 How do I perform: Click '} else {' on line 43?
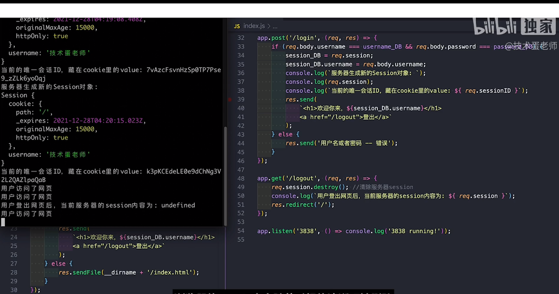tap(285, 135)
